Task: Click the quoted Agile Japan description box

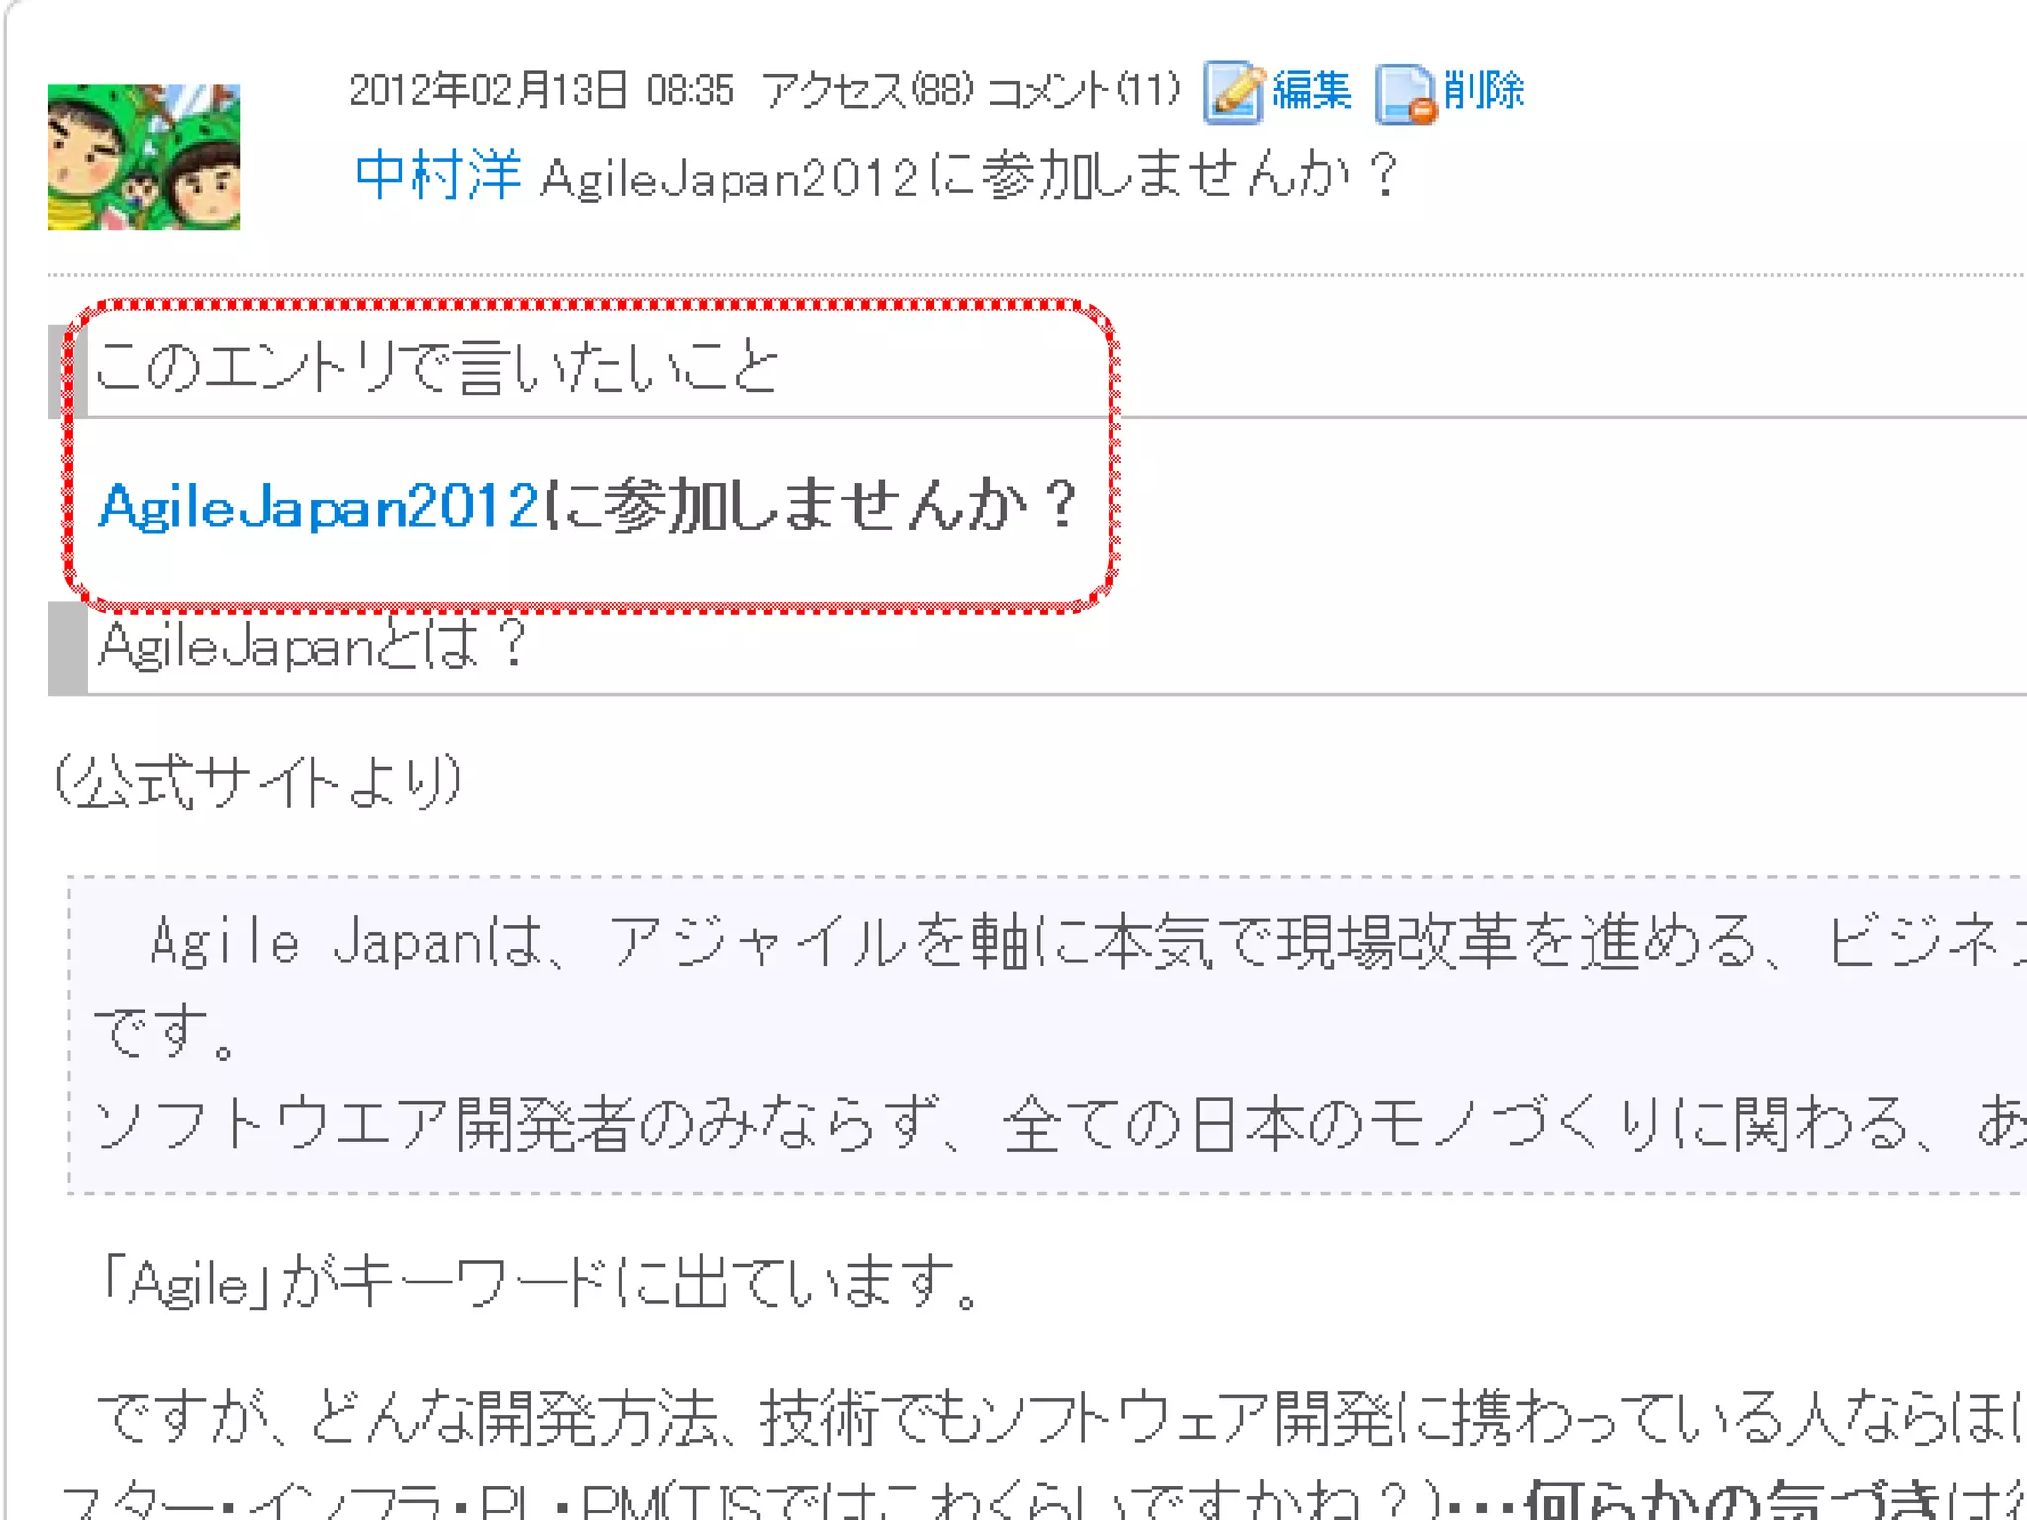Action: [1047, 1035]
